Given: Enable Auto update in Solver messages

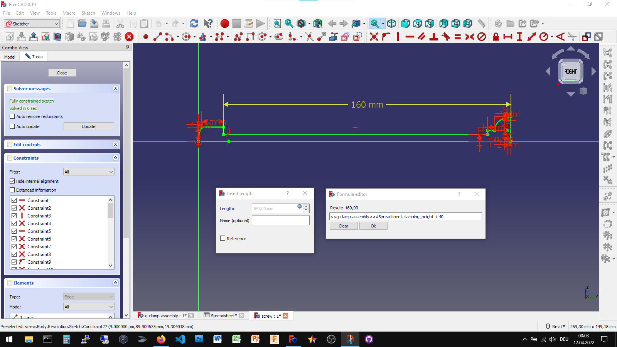Looking at the screenshot, I should click(12, 126).
